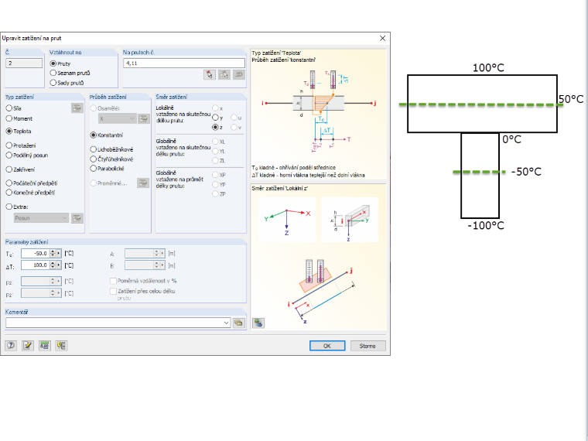Image resolution: width=588 pixels, height=441 pixels.
Task: Open the settings icon next to Síla
Action: click(x=77, y=108)
